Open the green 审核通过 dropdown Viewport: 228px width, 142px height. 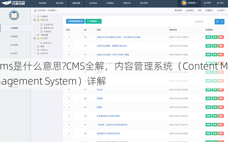point(94,21)
